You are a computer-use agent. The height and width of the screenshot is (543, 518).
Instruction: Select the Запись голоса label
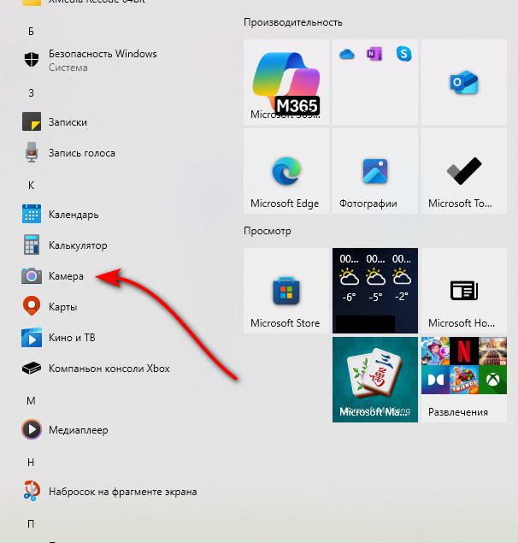(x=82, y=153)
